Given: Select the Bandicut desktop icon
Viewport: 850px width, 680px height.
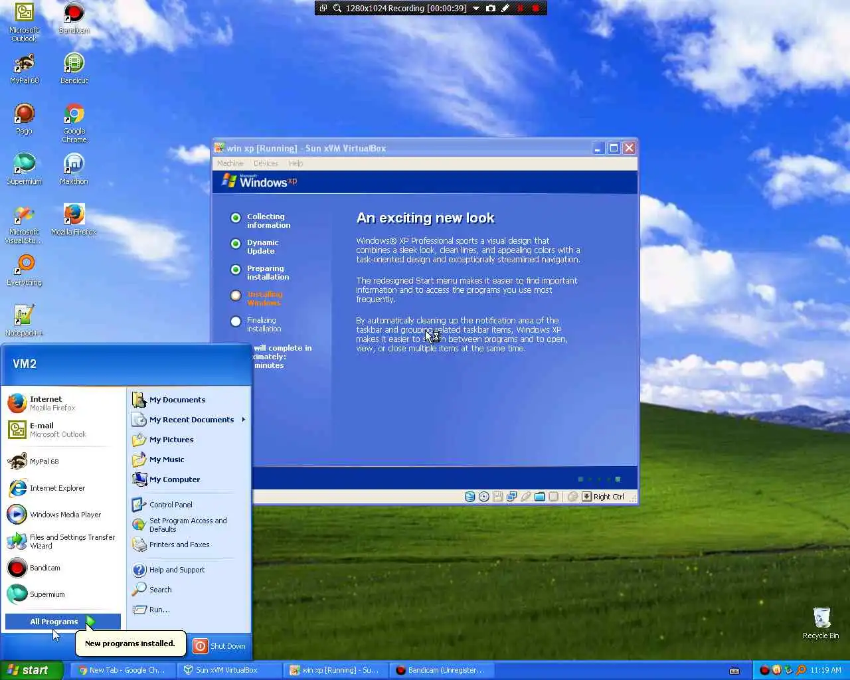Looking at the screenshot, I should click(x=74, y=68).
